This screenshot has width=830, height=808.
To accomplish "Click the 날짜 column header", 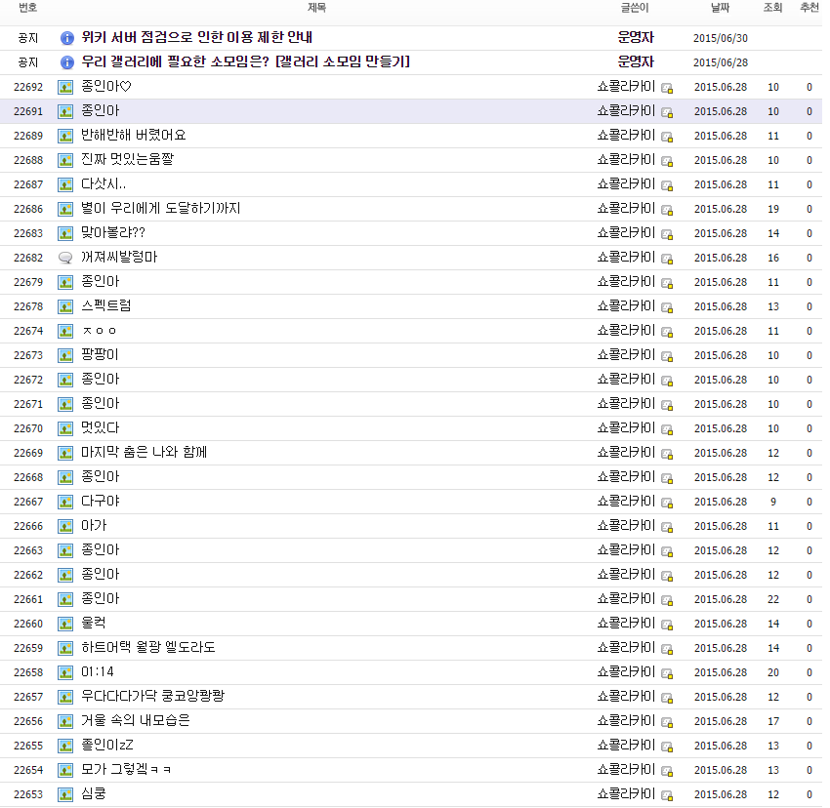I will click(720, 8).
